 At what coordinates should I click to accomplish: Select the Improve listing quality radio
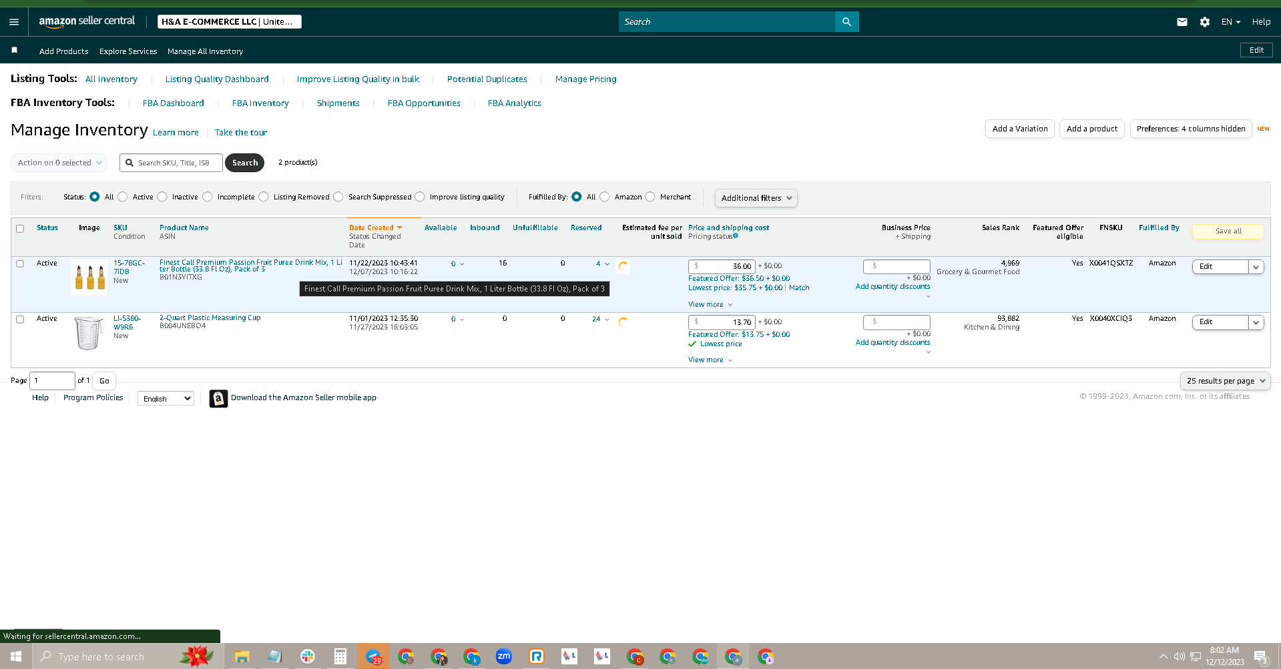420,197
